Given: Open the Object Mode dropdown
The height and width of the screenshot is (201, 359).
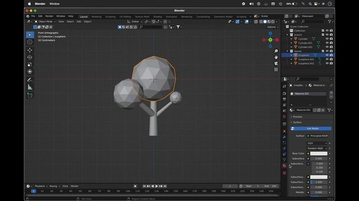Looking at the screenshot, I should point(45,21).
